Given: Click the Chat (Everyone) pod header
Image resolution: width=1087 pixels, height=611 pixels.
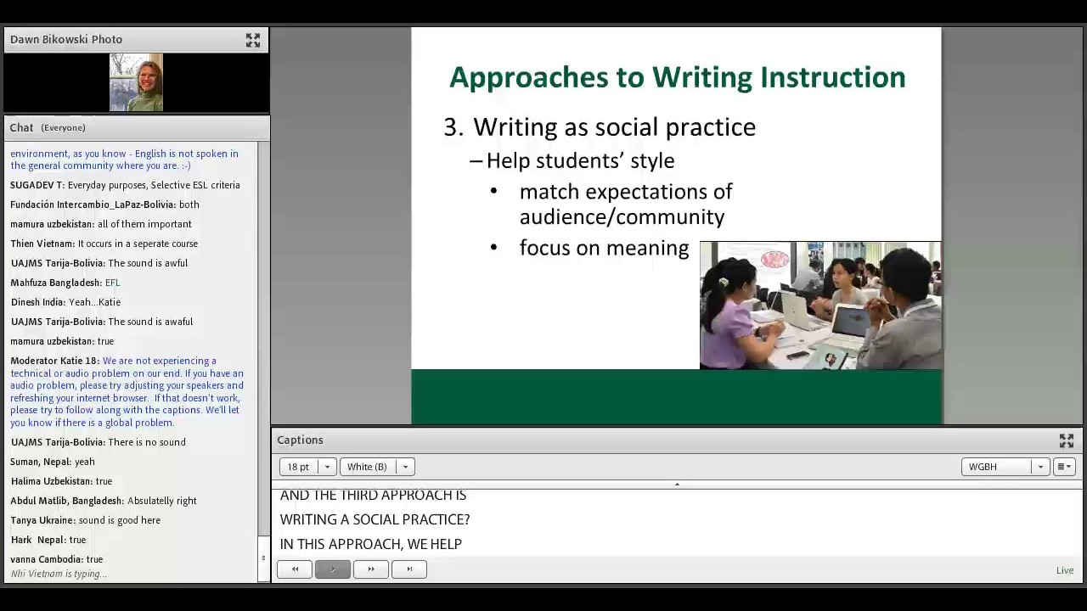Looking at the screenshot, I should (136, 127).
